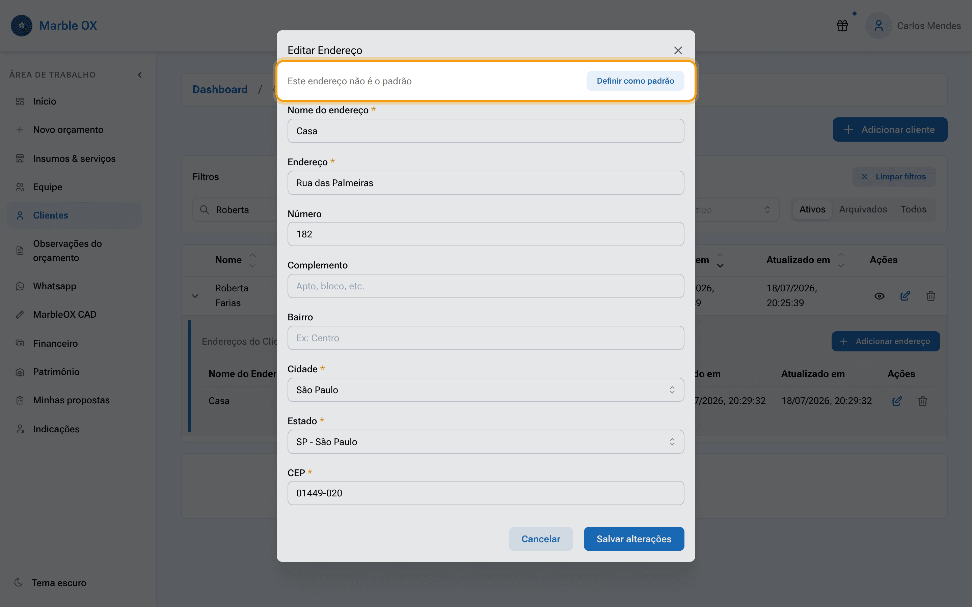This screenshot has height=607, width=972.
Task: Navigate to Equipe page
Action: point(75,187)
